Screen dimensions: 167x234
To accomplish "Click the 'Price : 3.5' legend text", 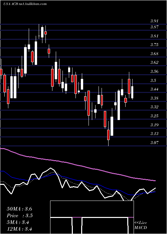I will coord(20,216).
